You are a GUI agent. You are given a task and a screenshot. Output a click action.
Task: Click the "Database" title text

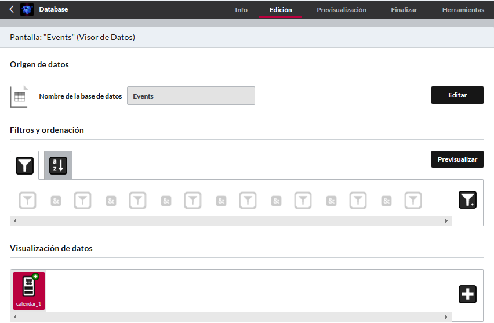click(x=53, y=9)
